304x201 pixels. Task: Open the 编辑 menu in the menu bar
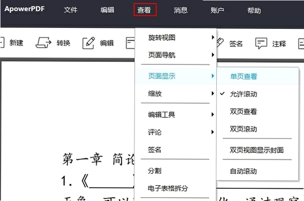pos(107,10)
